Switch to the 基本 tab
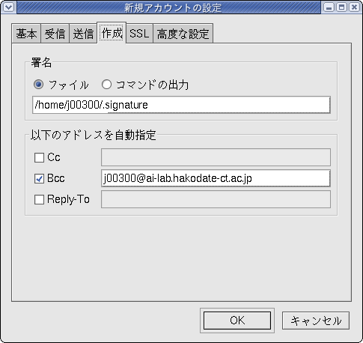 pyautogui.click(x=26, y=34)
